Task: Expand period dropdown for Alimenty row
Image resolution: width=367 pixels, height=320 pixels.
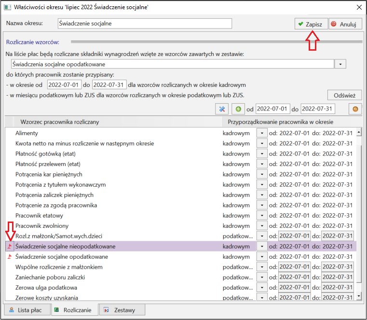Action: pos(262,133)
